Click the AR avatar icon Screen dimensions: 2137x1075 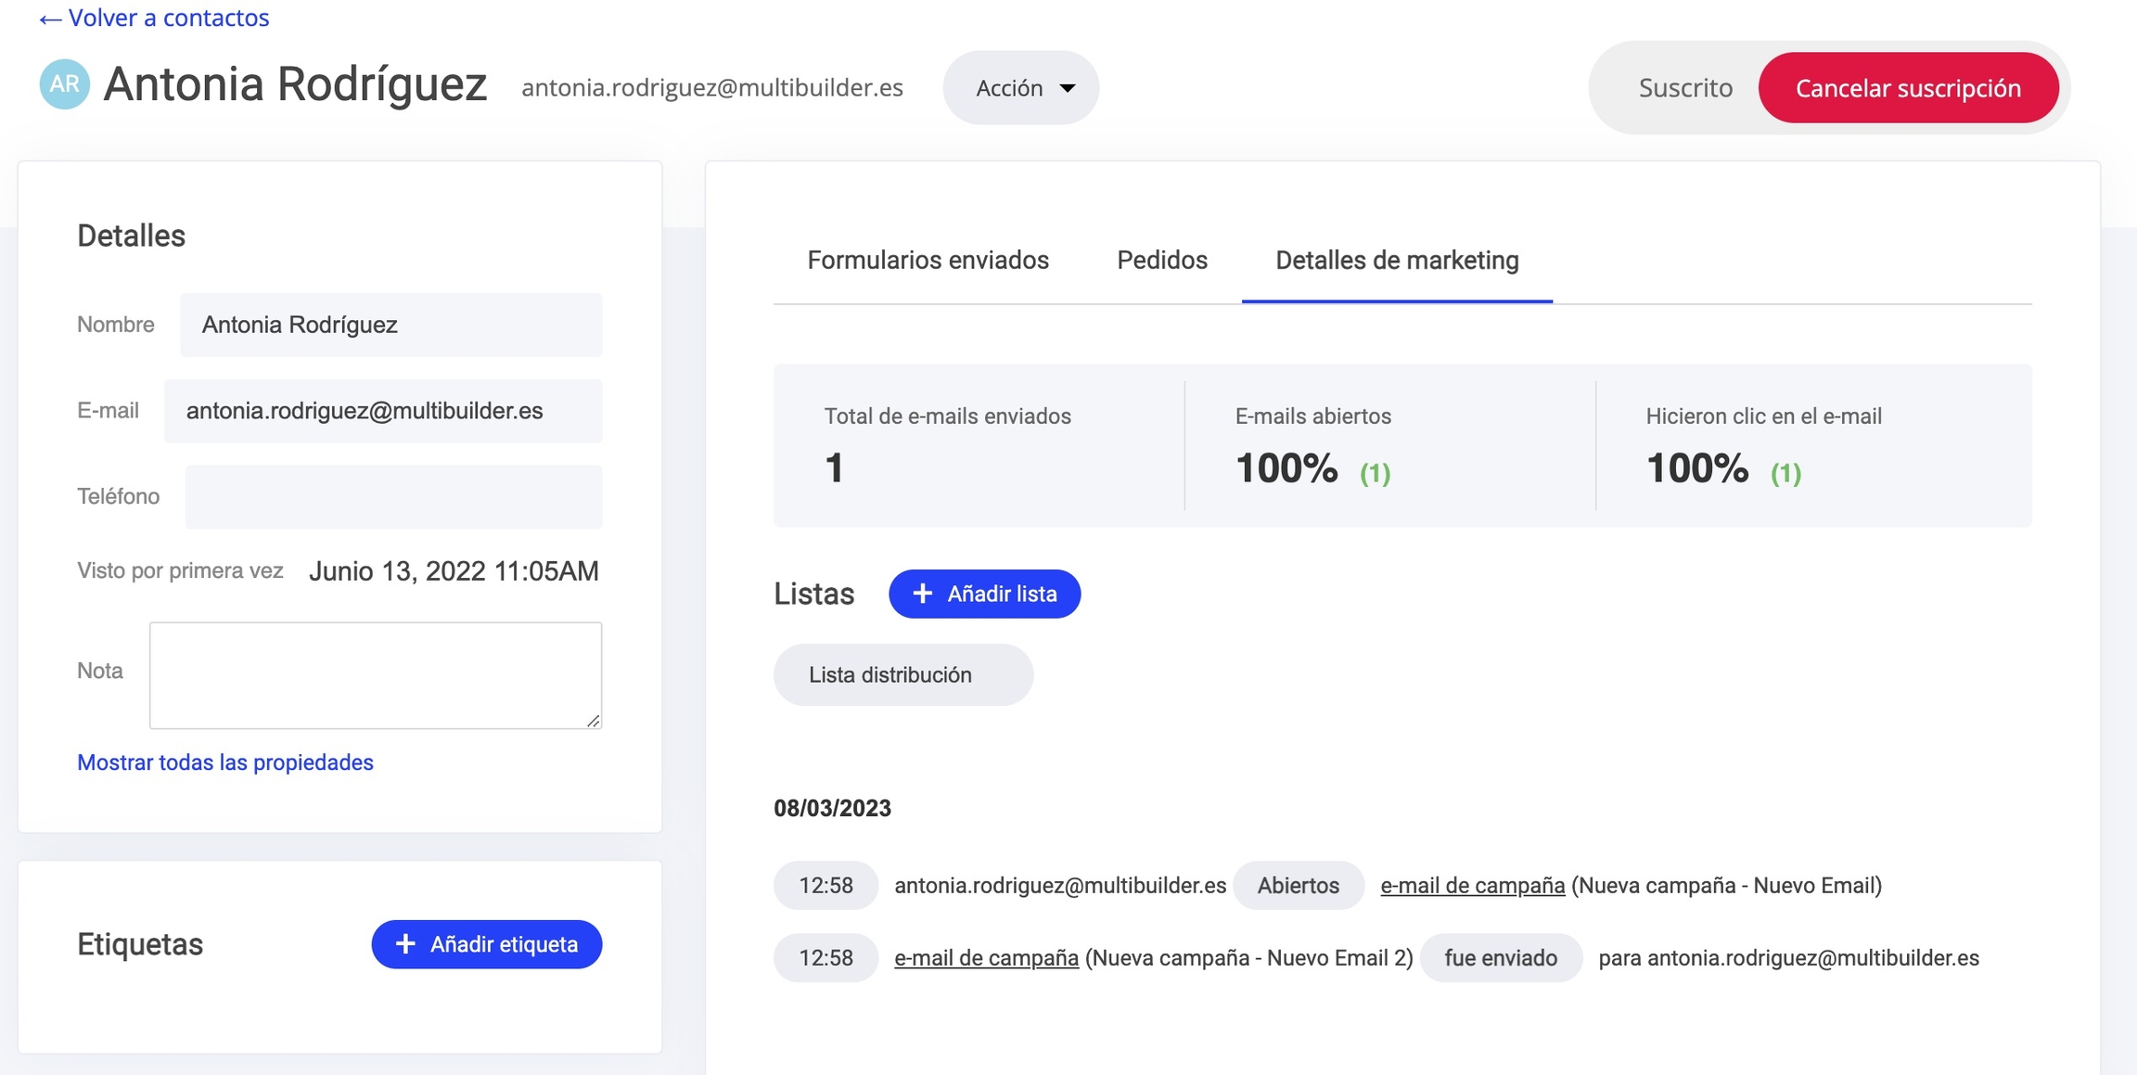[64, 84]
